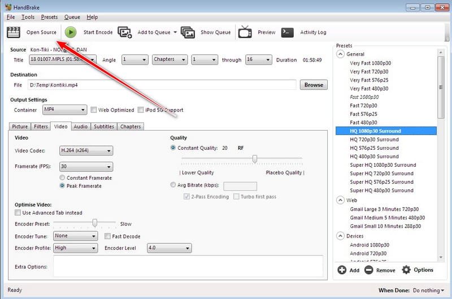Click the Remove preset minus icon

point(368,270)
